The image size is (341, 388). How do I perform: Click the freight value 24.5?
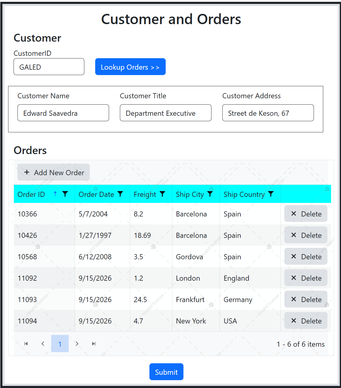point(140,300)
